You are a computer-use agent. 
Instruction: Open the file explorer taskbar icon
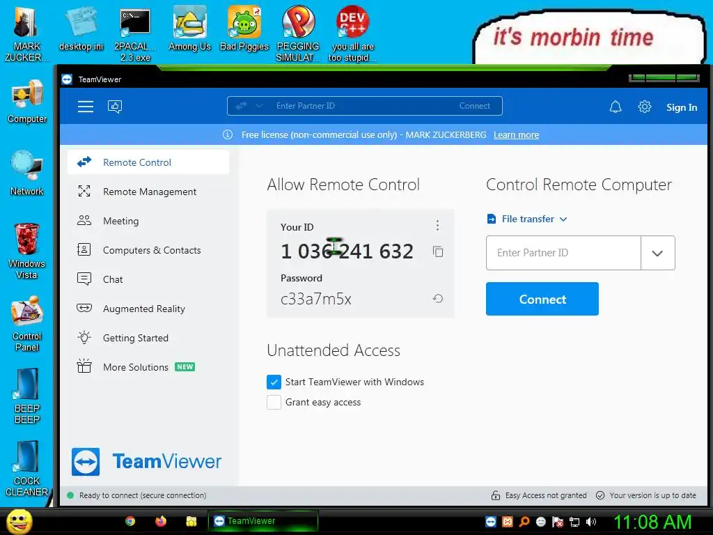click(191, 521)
